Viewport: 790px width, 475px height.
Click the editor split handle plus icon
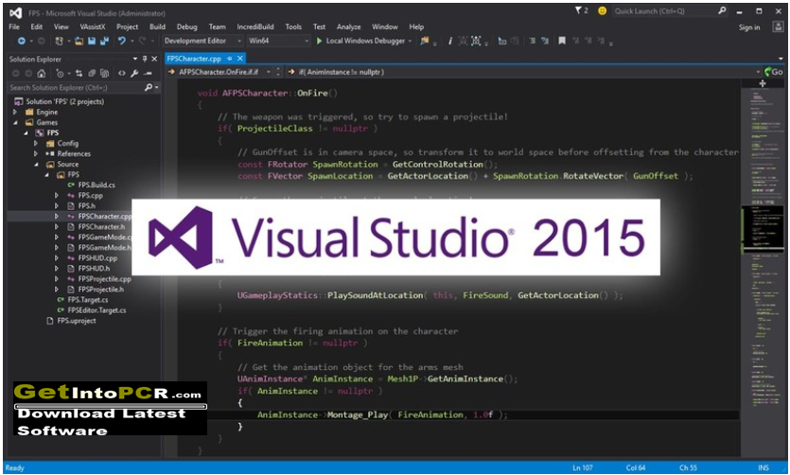coord(762,83)
